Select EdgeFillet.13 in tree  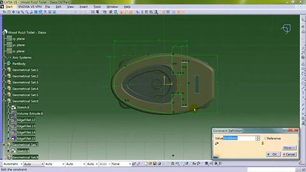coord(26,126)
